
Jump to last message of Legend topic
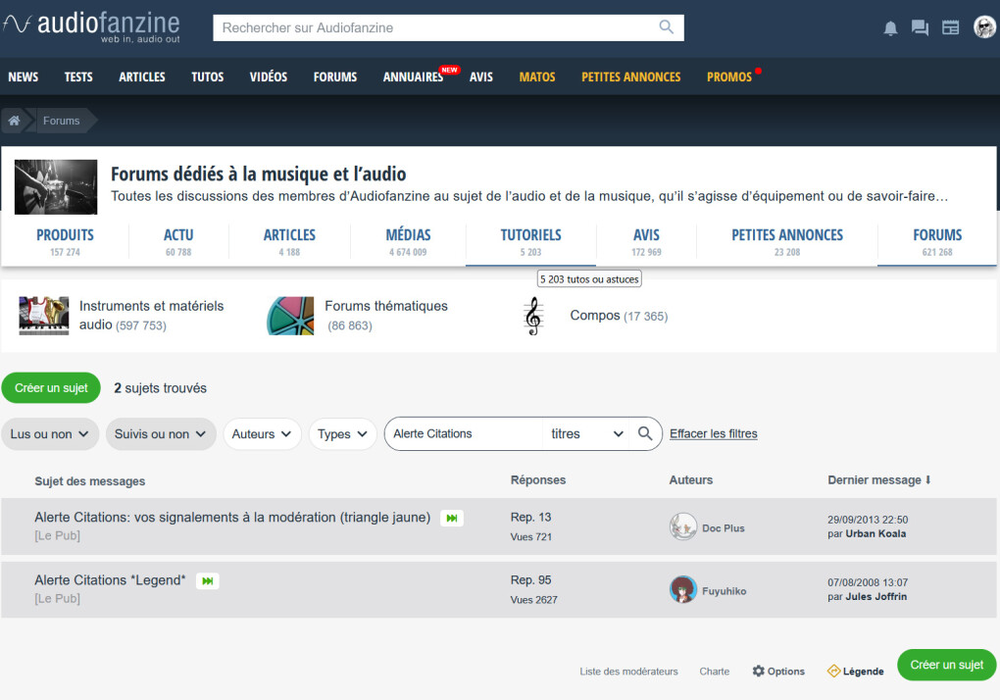(207, 580)
